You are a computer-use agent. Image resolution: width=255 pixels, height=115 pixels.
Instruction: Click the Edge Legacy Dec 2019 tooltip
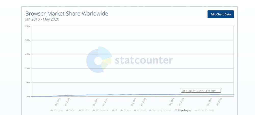click(x=201, y=91)
